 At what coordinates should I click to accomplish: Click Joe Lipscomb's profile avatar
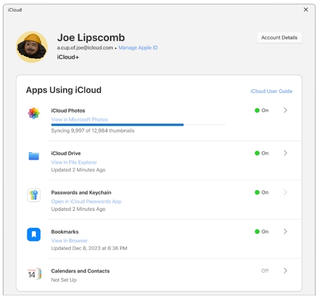tap(32, 47)
